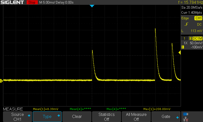Click the -100mV vertical offset value
The image size is (203, 122).
[196, 47]
